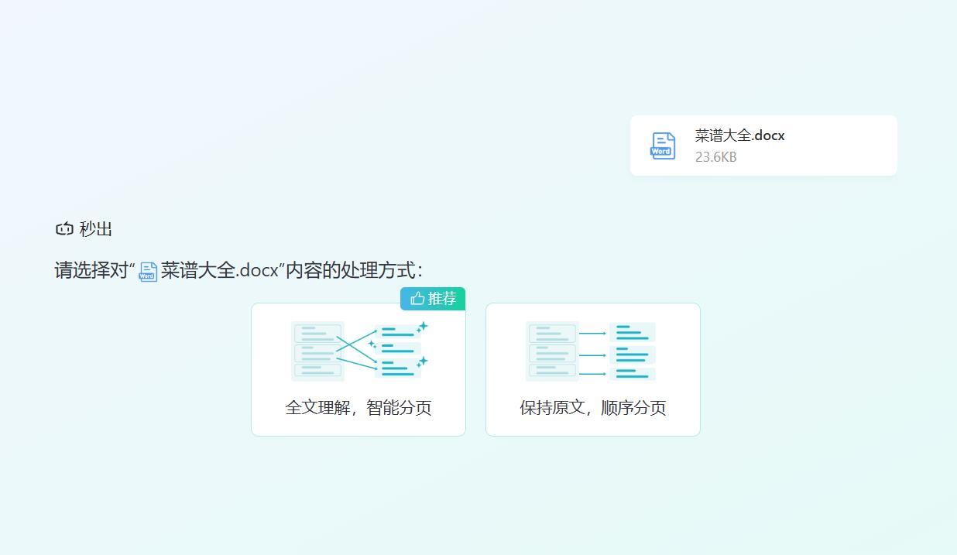The width and height of the screenshot is (957, 555).
Task: Click source document graphic in 智能分页 card
Action: [x=317, y=351]
